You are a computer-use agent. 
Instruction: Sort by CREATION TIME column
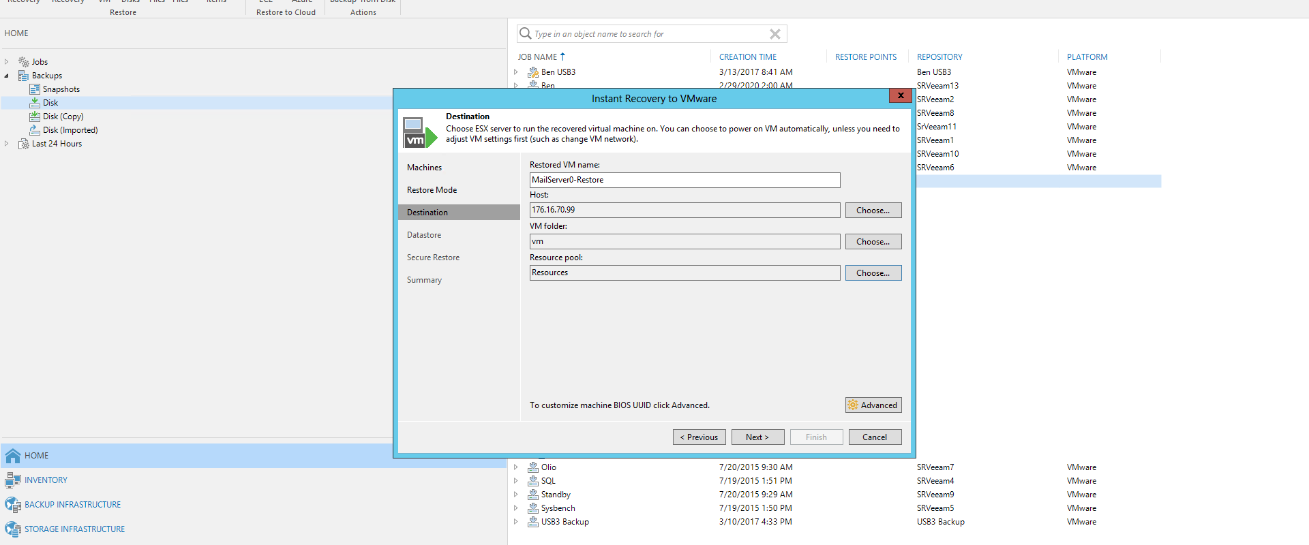point(747,57)
